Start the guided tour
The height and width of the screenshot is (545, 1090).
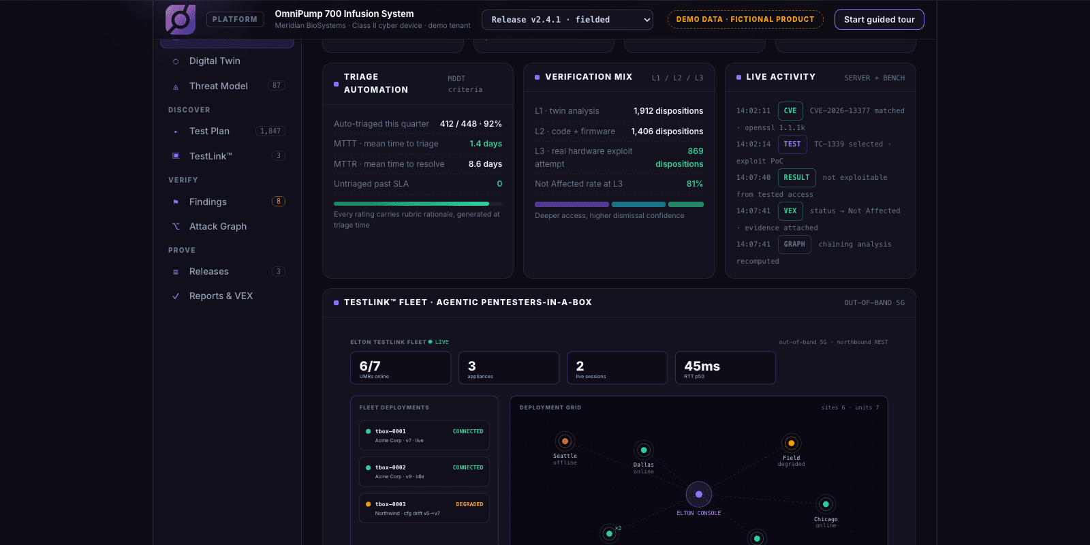tap(879, 20)
